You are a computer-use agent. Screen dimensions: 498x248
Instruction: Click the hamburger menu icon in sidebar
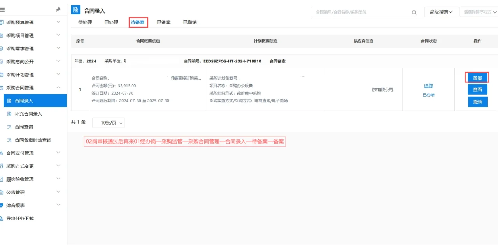point(2,9)
